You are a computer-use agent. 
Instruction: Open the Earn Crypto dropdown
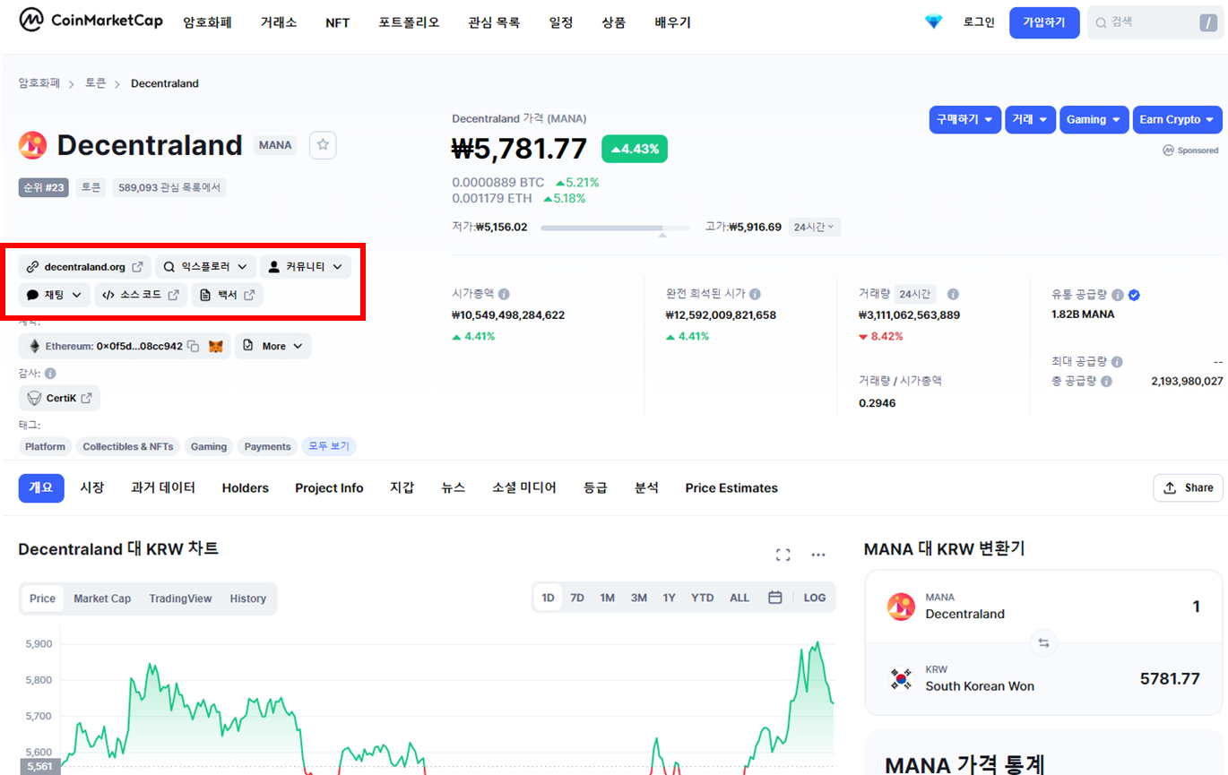tap(1178, 119)
